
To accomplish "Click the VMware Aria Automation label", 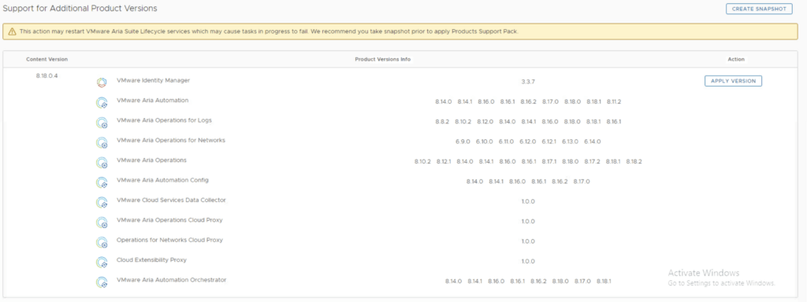I will [x=152, y=100].
